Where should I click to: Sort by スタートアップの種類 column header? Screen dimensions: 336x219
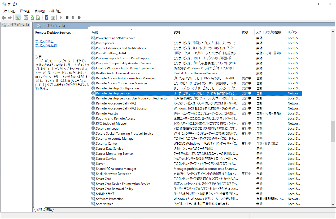pos(268,32)
